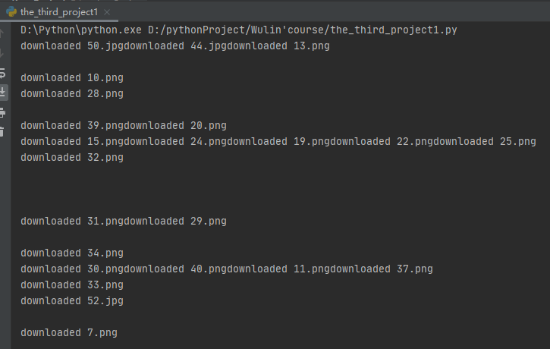The width and height of the screenshot is (550, 349).
Task: Click the Up the Stack Trace arrow
Action: pos(2,33)
